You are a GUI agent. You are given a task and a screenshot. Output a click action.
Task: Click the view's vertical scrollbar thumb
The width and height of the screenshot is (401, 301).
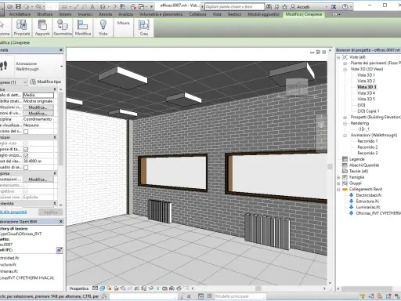[x=330, y=167]
